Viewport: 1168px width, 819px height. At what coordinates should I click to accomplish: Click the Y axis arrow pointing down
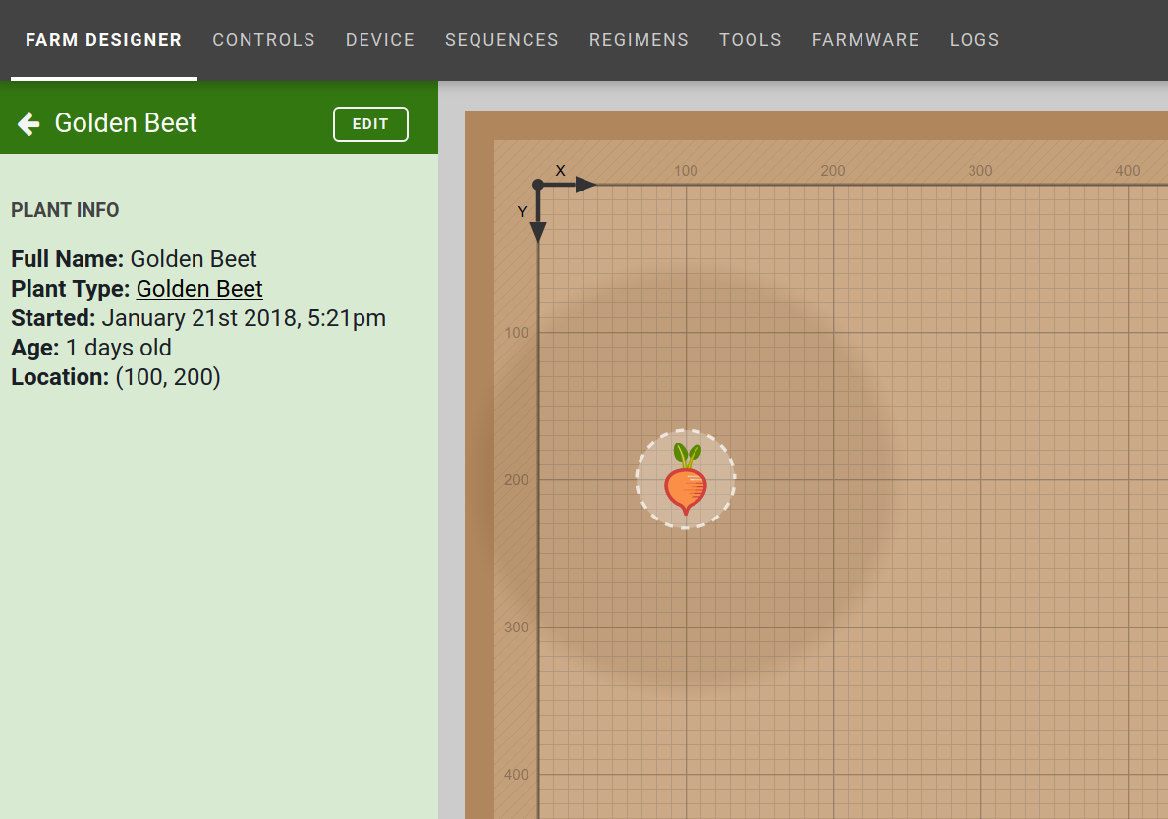(538, 230)
